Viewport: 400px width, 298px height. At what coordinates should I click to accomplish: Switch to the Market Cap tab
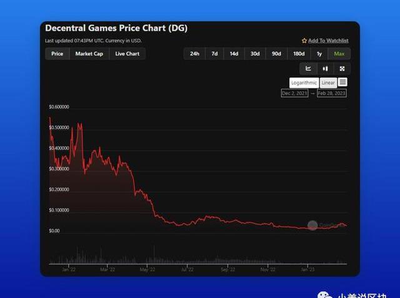point(89,54)
